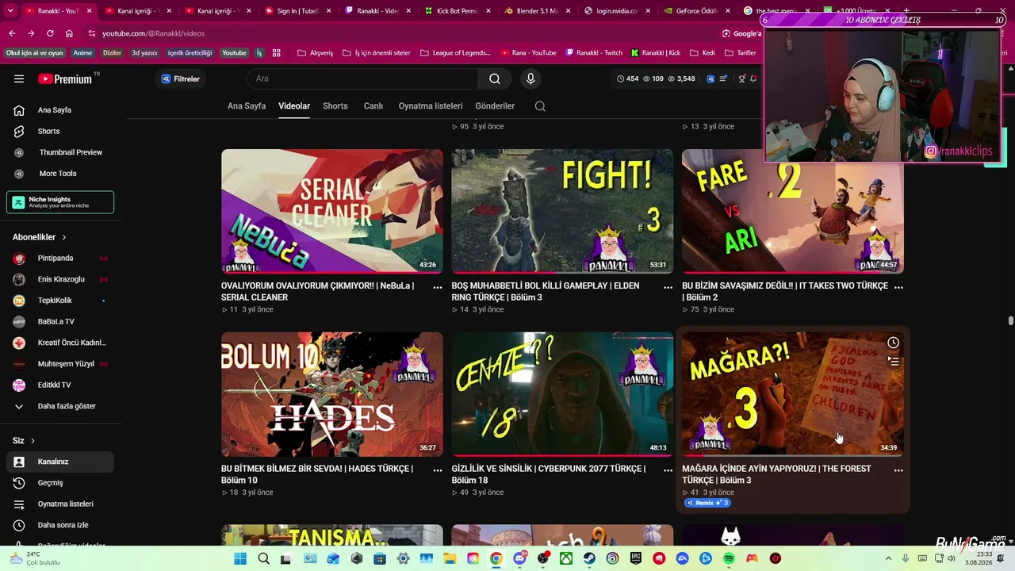Open the YouTube hamburger guide menu
The width and height of the screenshot is (1015, 571).
[x=19, y=79]
